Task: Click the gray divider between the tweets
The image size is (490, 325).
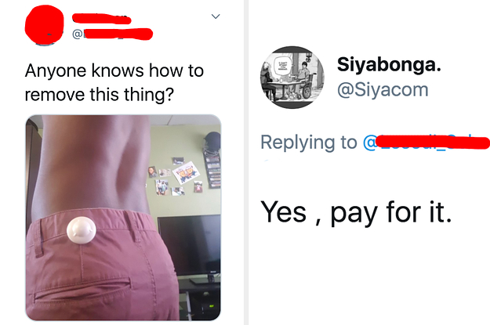Action: [x=246, y=162]
